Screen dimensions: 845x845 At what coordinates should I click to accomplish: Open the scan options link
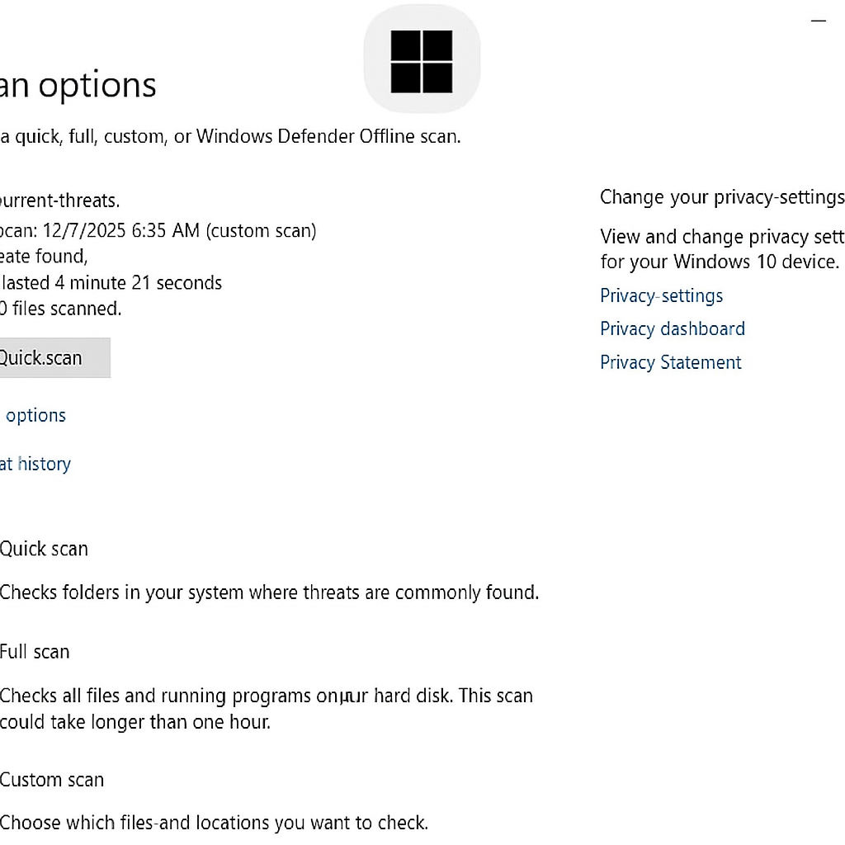pyautogui.click(x=33, y=416)
